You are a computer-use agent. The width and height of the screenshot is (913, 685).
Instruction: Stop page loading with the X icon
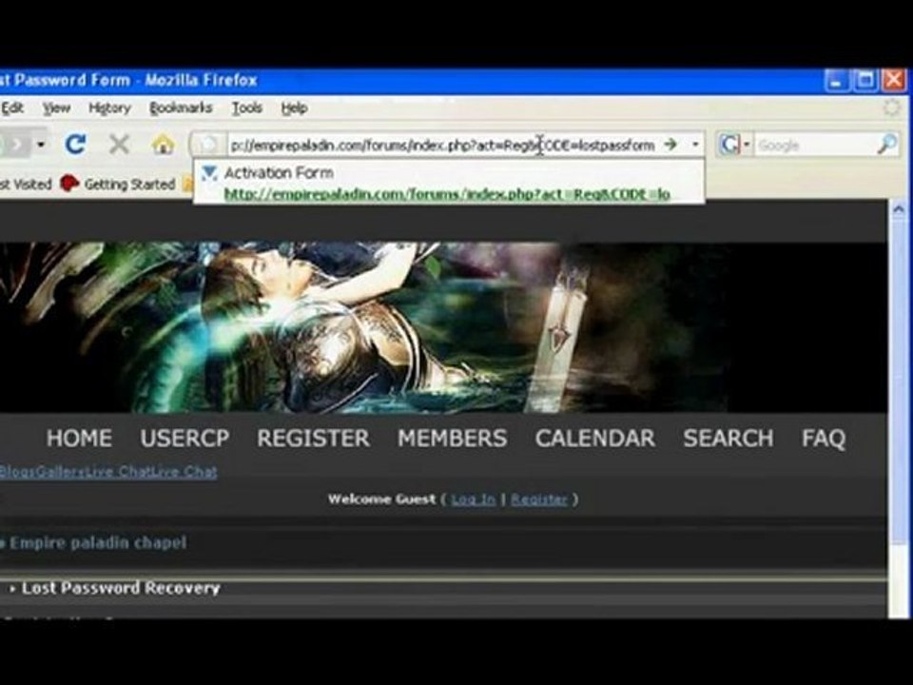120,144
